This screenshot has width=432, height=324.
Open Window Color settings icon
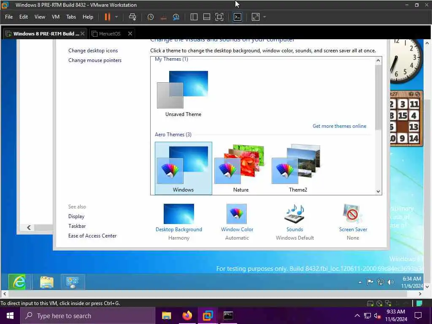click(x=237, y=214)
